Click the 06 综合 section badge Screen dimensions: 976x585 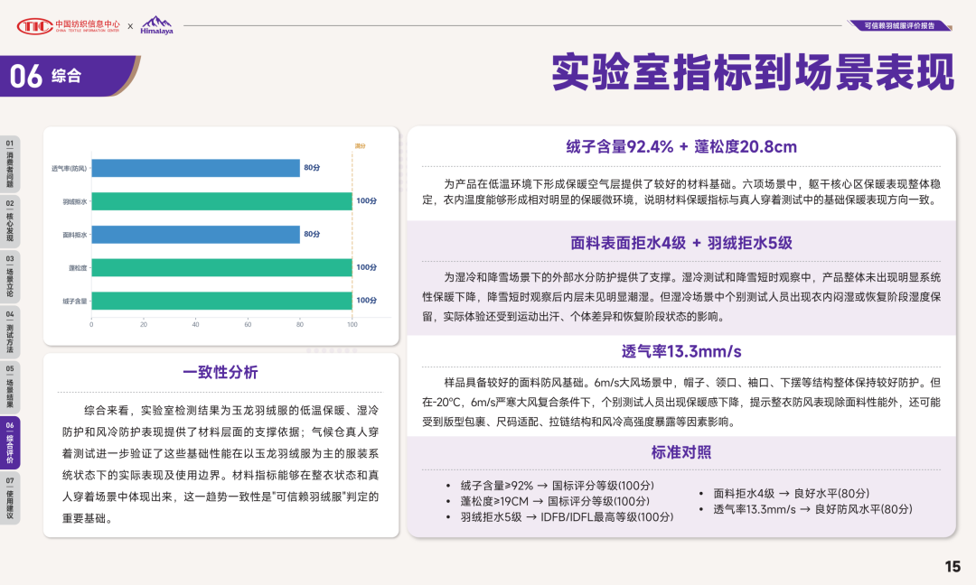[69, 76]
